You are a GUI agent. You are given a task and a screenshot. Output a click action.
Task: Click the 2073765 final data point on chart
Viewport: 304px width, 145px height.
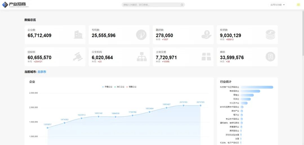pyautogui.click(x=200, y=105)
